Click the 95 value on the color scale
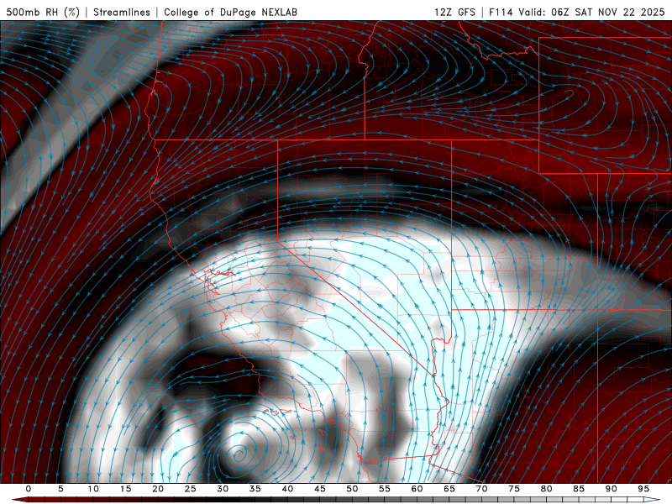This screenshot has height=504, width=672. [643, 489]
